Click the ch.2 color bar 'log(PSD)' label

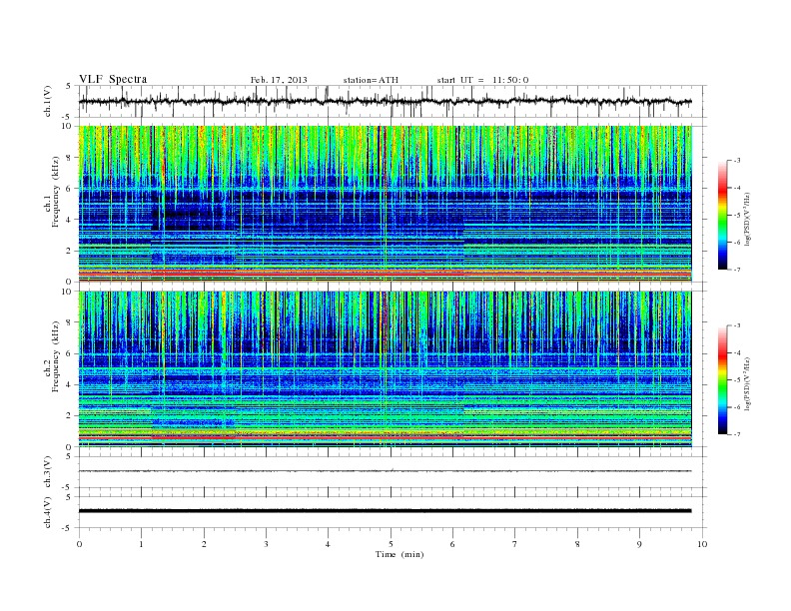[x=747, y=383]
